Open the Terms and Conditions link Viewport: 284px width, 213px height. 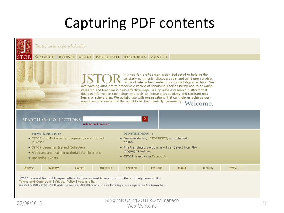[x=35, y=181]
